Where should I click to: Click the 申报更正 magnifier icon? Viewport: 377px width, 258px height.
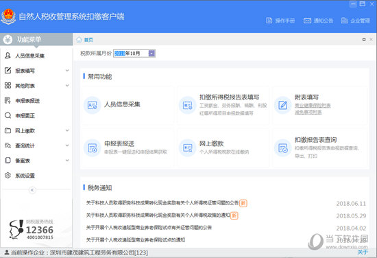[x=8, y=115]
